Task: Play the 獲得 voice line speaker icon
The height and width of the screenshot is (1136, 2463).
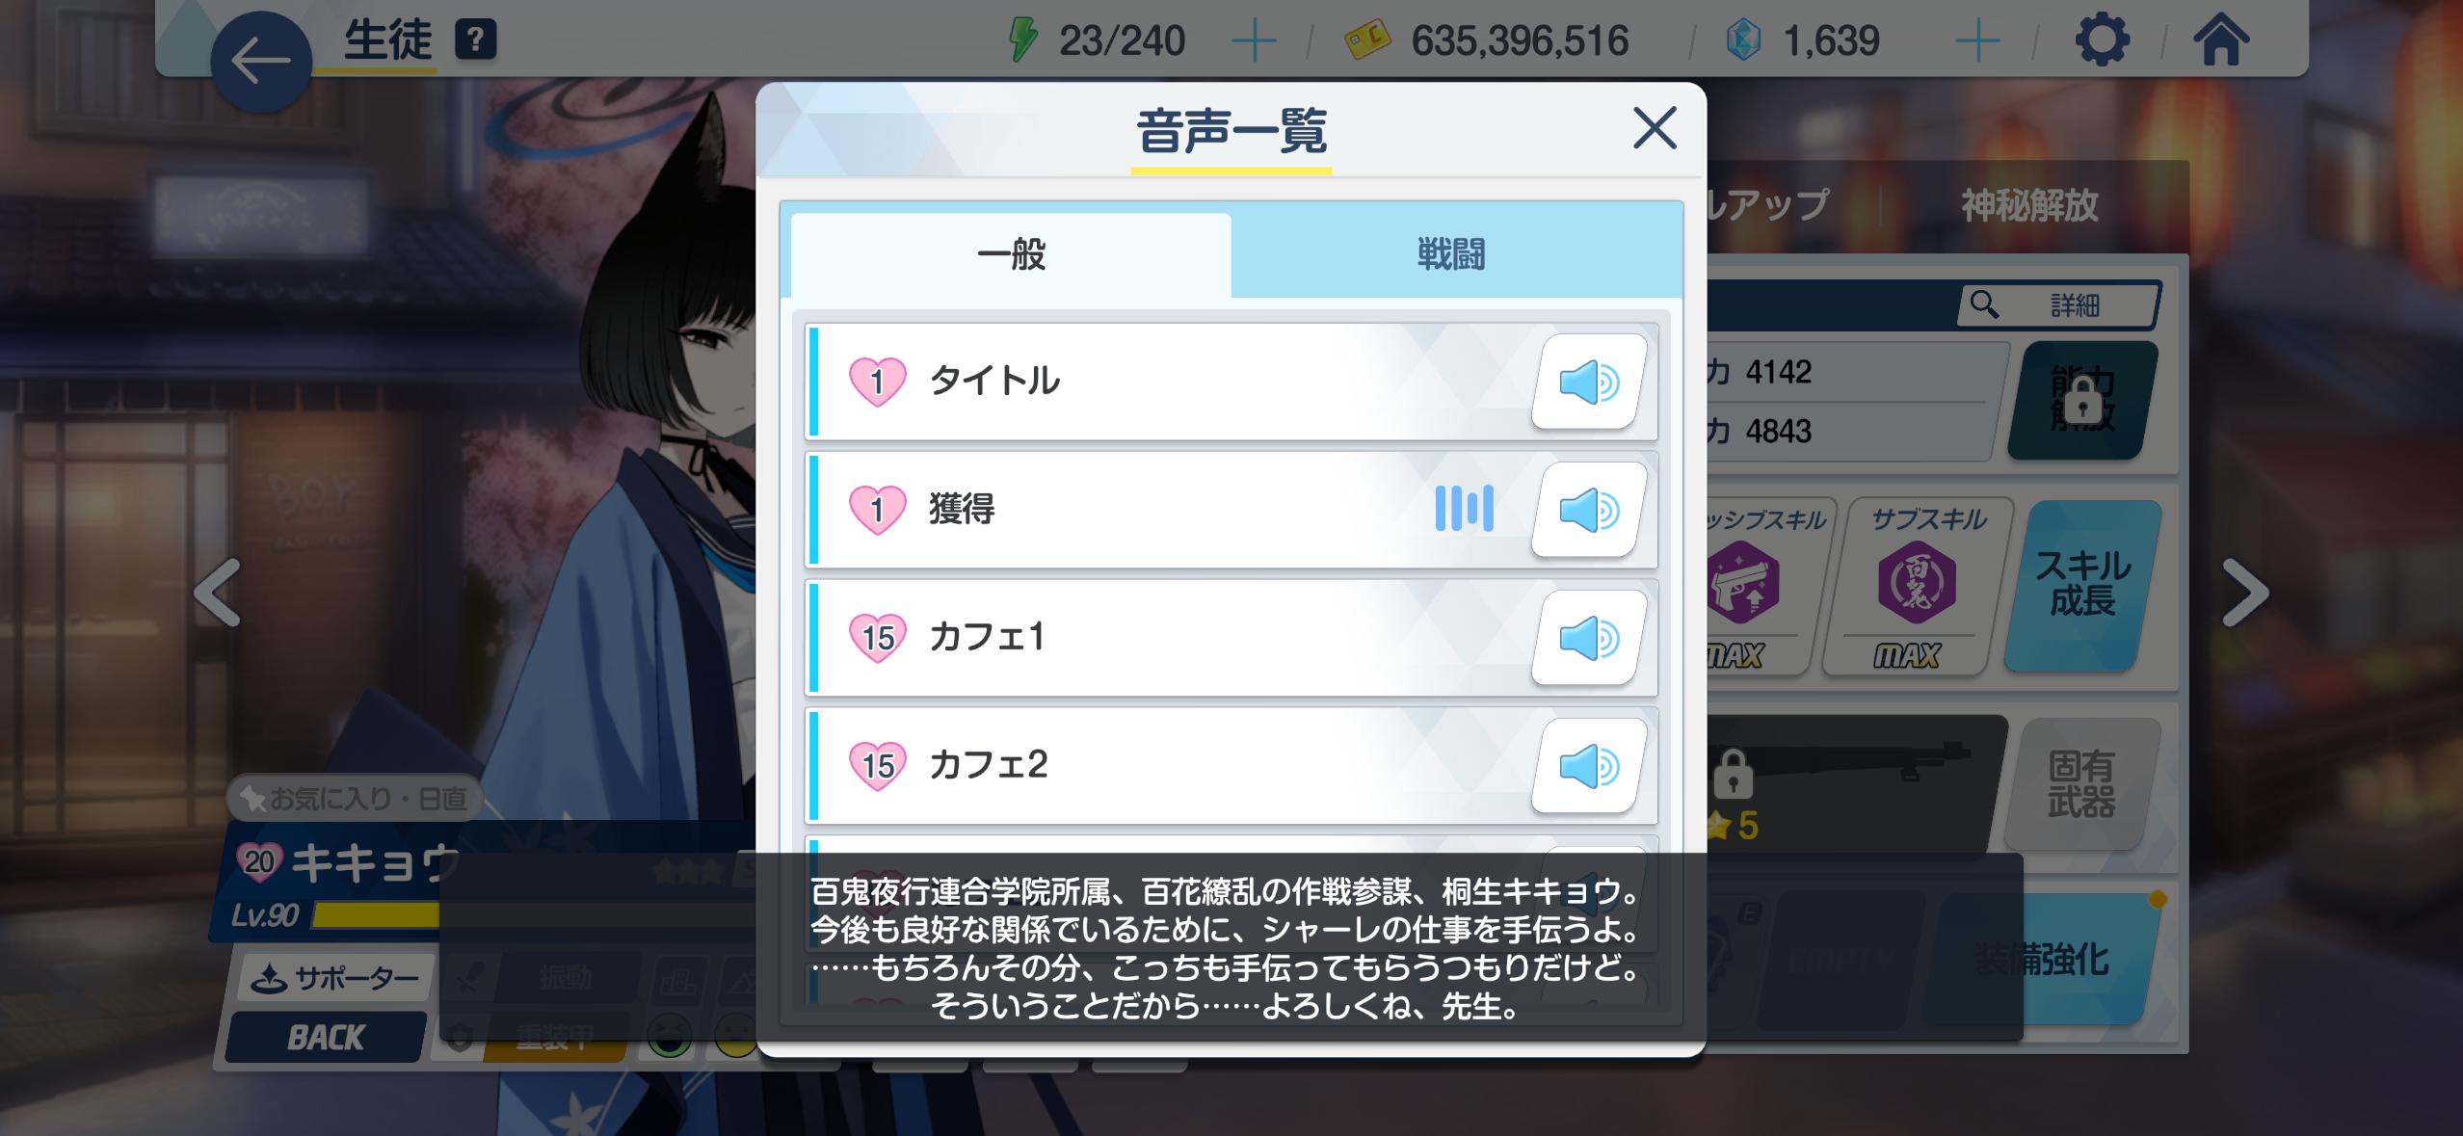Action: (x=1588, y=510)
